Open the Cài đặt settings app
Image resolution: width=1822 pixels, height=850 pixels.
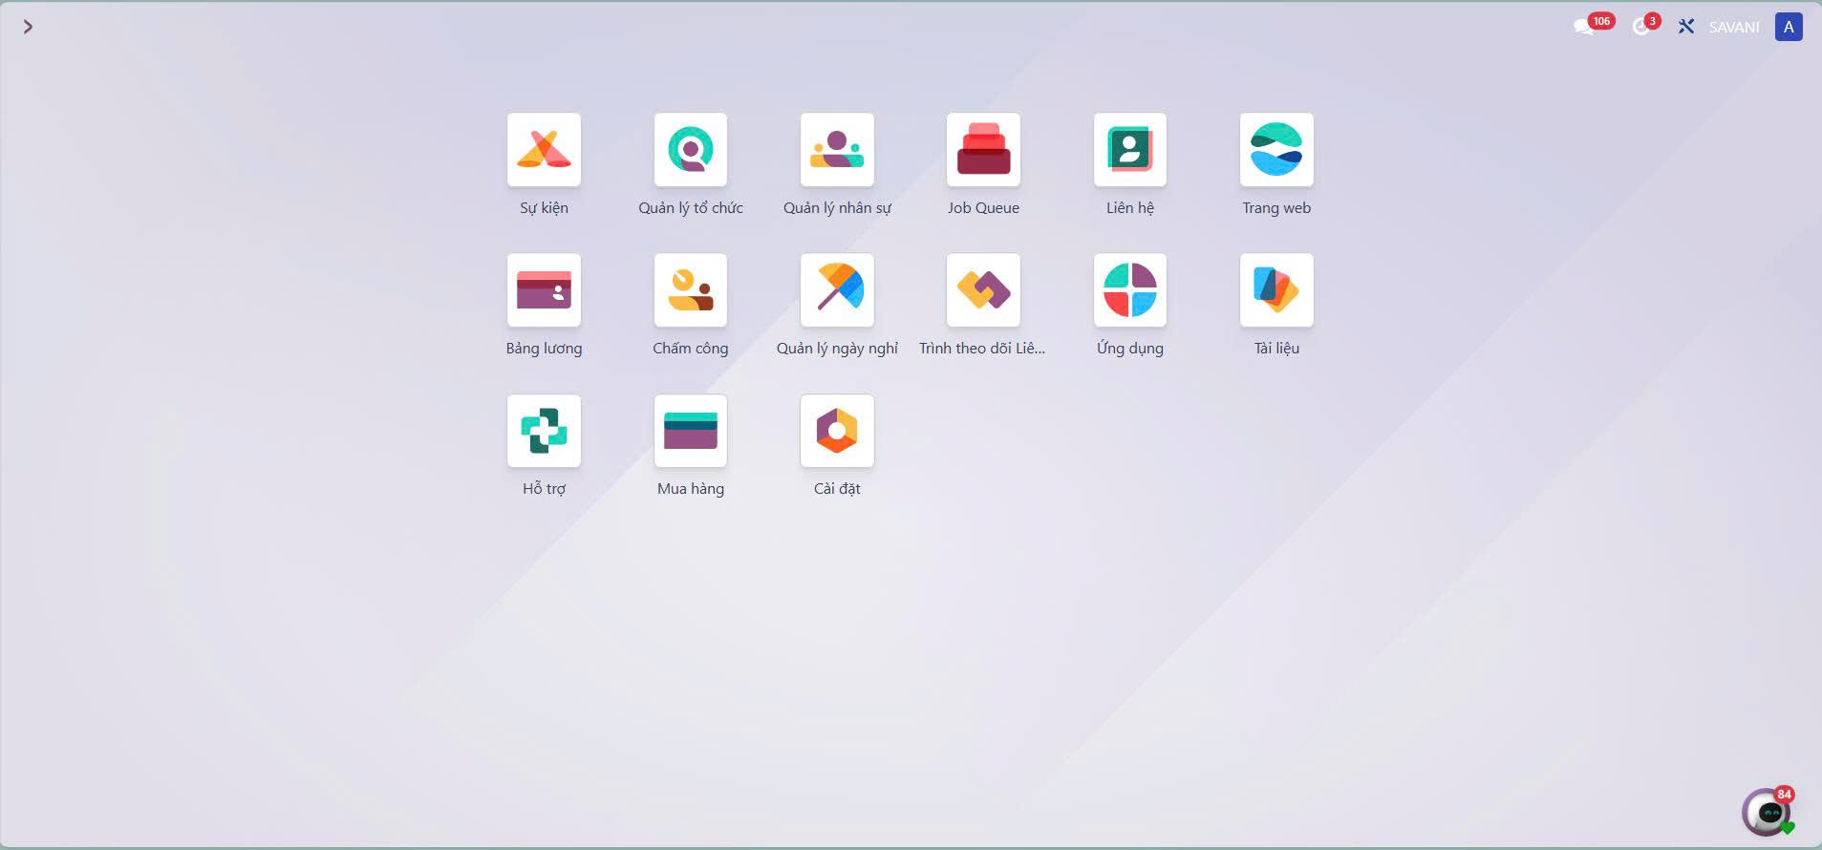click(837, 431)
